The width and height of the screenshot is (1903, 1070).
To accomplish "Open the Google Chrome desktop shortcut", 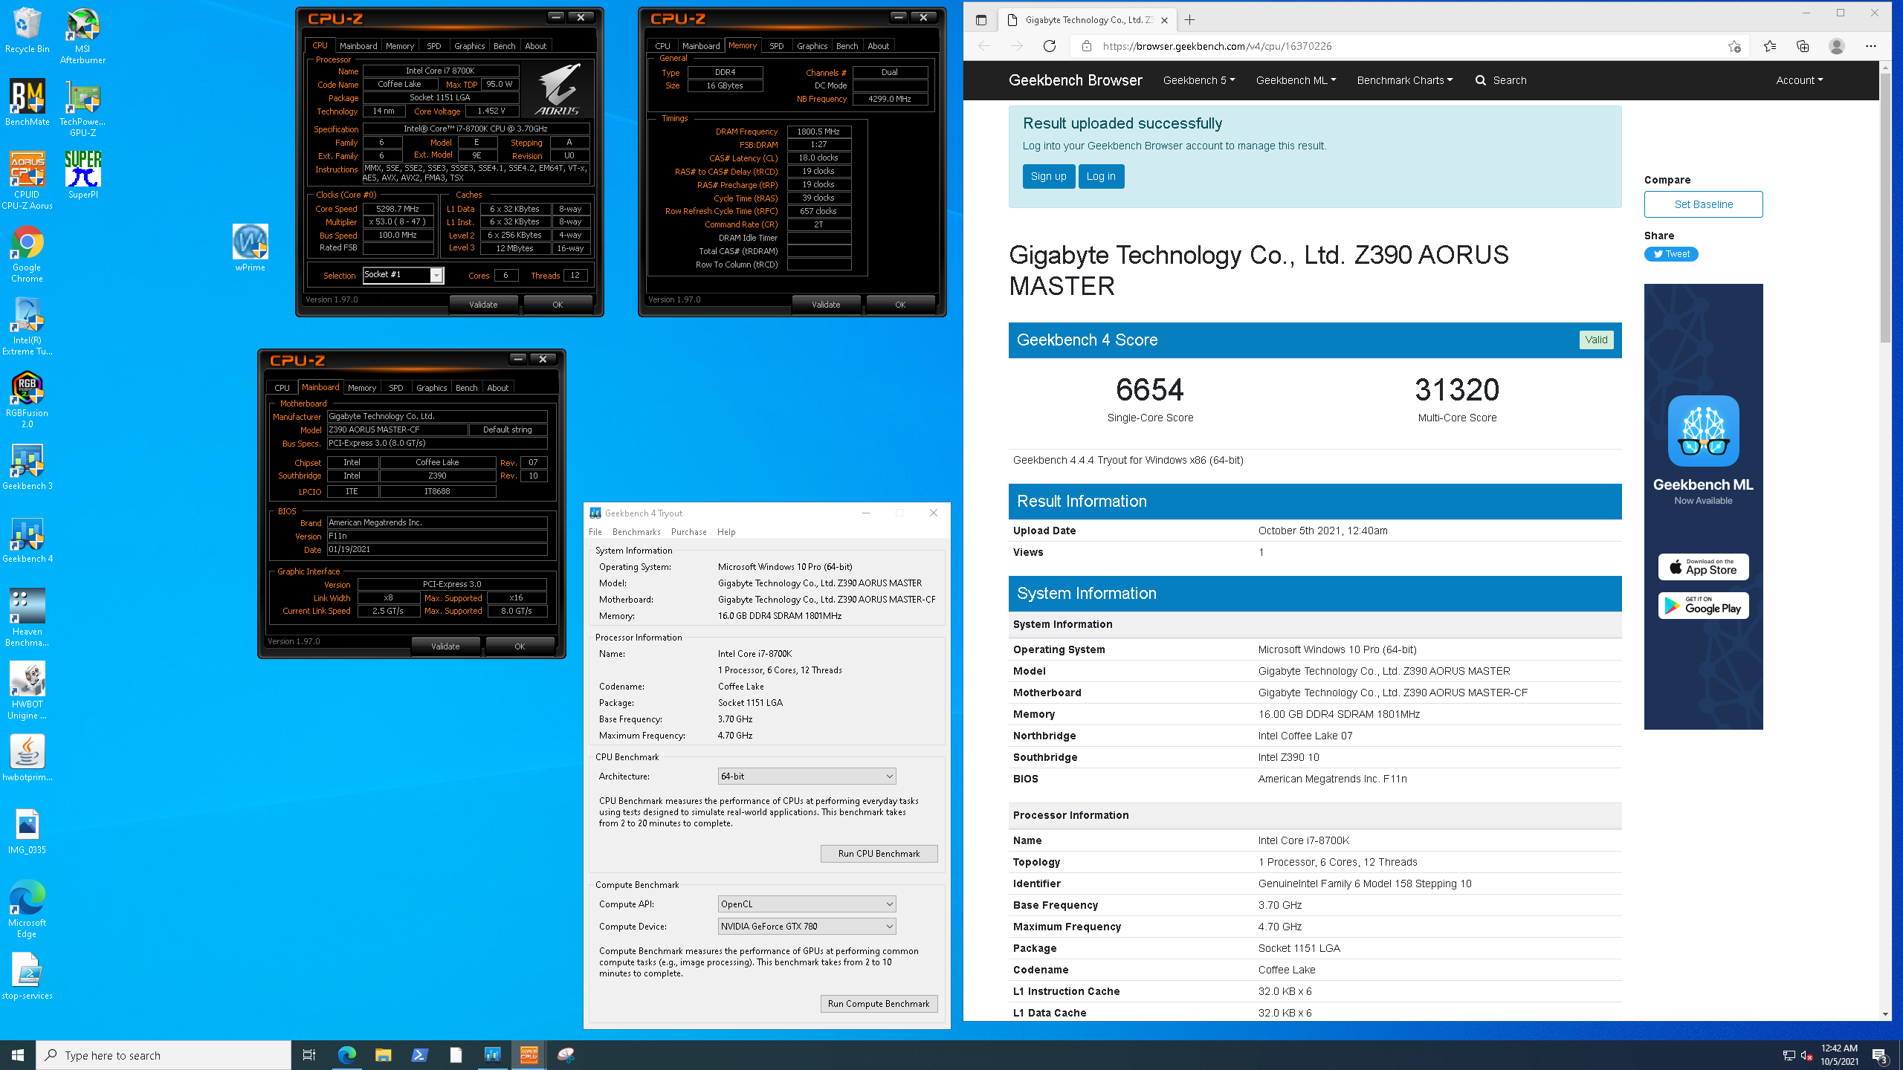I will [27, 254].
